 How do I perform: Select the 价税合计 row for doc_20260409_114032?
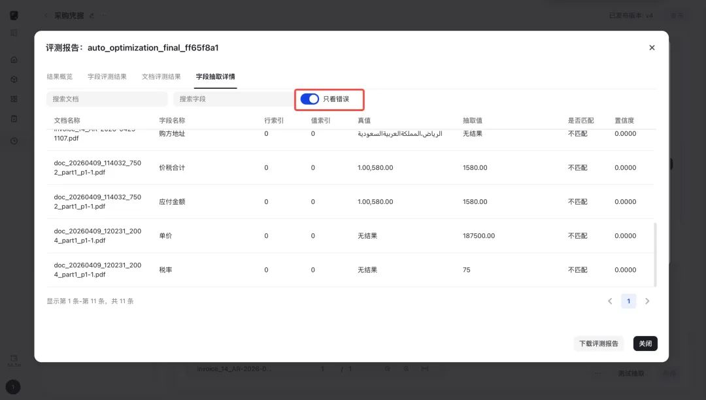(350, 167)
